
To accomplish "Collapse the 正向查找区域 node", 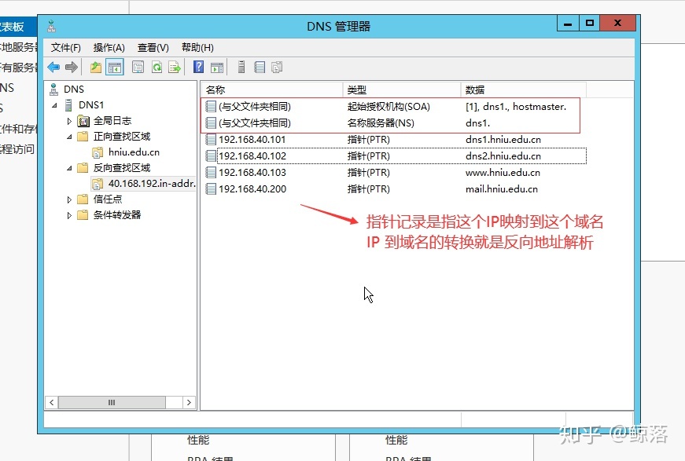I will [69, 137].
